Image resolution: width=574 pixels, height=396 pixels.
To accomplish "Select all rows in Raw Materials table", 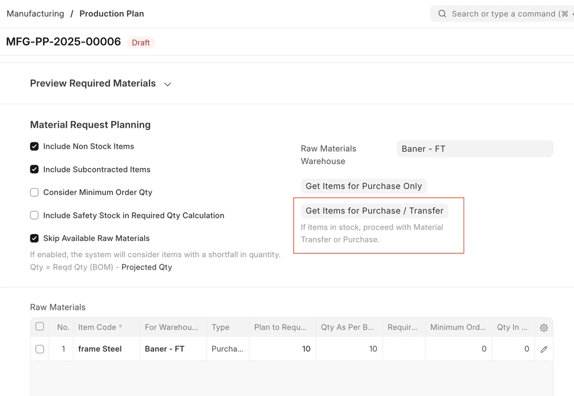I will pyautogui.click(x=40, y=327).
